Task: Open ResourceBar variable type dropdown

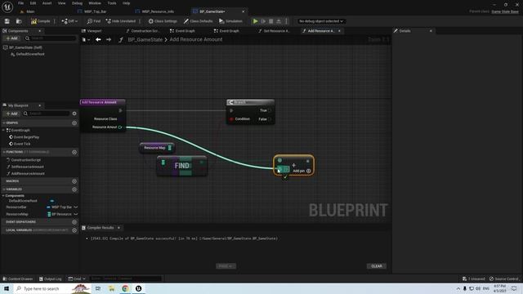Action: pyautogui.click(x=62, y=207)
